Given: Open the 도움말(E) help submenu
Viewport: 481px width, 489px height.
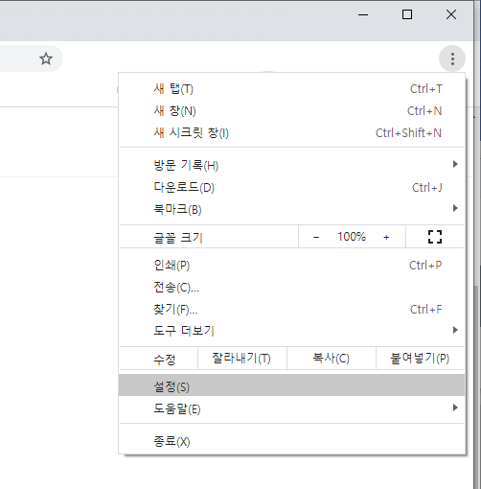Looking at the screenshot, I should tap(291, 408).
